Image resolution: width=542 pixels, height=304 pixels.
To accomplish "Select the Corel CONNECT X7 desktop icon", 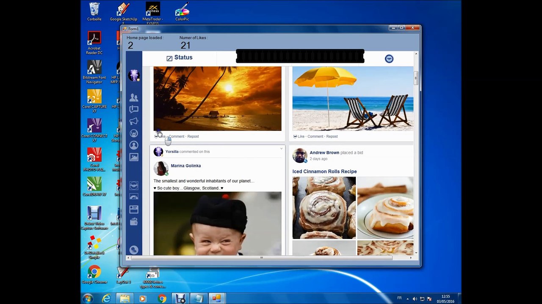I will click(x=94, y=130).
